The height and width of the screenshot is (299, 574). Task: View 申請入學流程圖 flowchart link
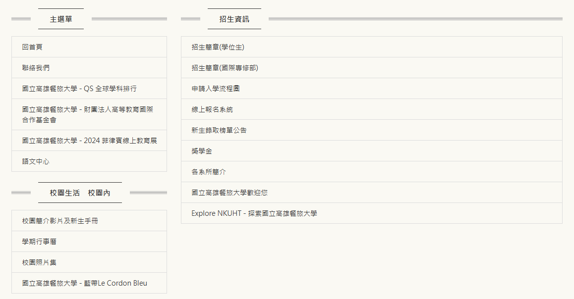click(216, 89)
